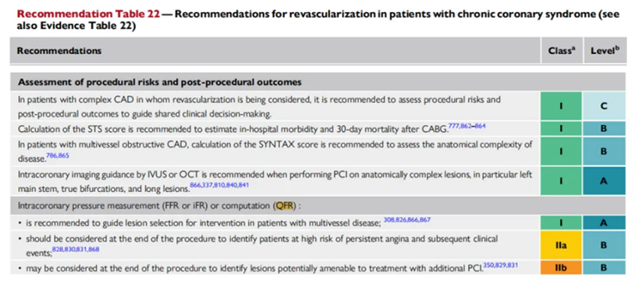Click the Class column header

click(561, 50)
